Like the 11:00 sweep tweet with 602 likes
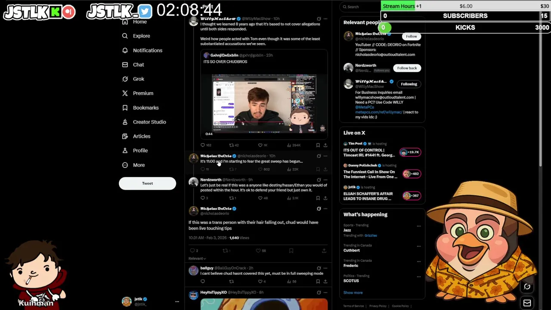Image resolution: width=551 pixels, height=310 pixels. point(260,169)
